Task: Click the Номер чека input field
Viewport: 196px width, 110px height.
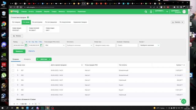Action: (105, 45)
